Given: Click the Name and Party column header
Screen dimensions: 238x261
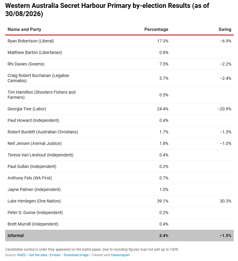Looking at the screenshot, I should (24, 29).
